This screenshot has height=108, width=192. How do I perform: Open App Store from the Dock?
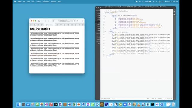point(28,104)
